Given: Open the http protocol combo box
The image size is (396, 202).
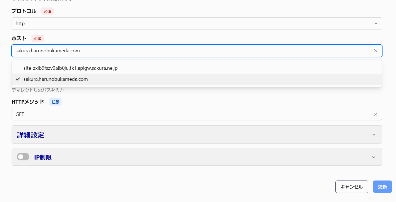Looking at the screenshot, I should pyautogui.click(x=193, y=24).
